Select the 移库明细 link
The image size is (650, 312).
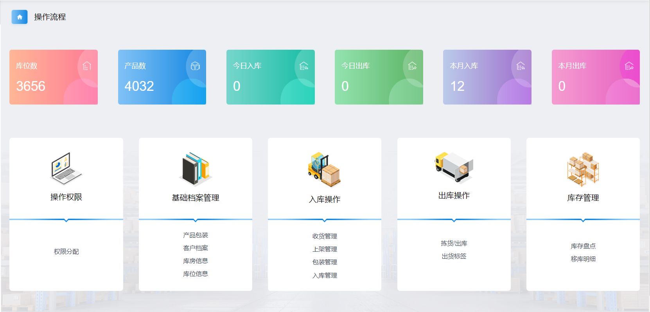tap(583, 259)
